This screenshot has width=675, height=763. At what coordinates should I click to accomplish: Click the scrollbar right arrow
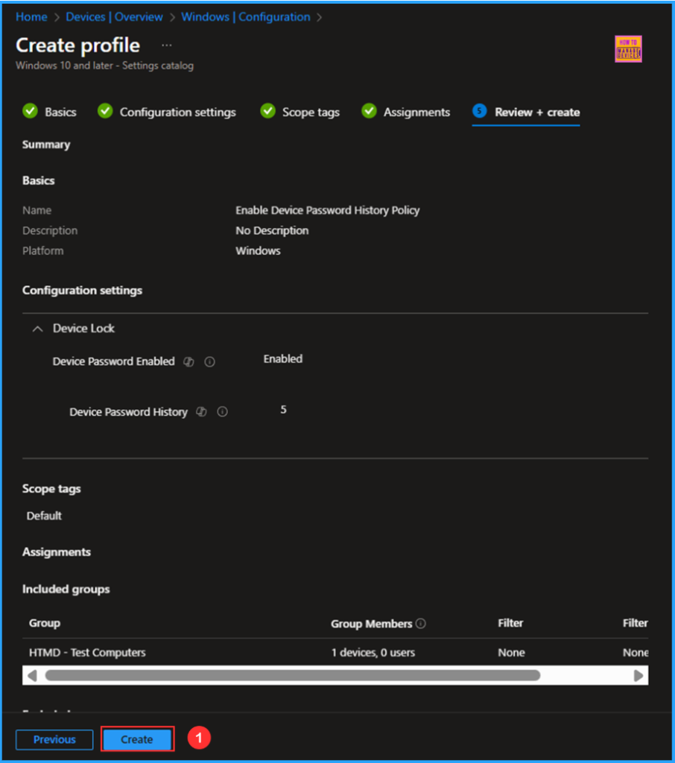click(638, 675)
